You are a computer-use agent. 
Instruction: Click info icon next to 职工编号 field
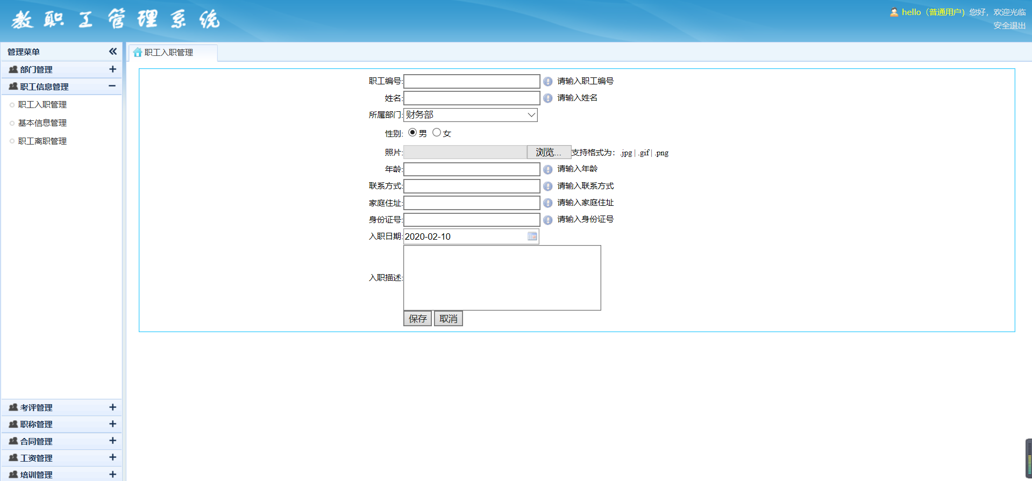(547, 82)
